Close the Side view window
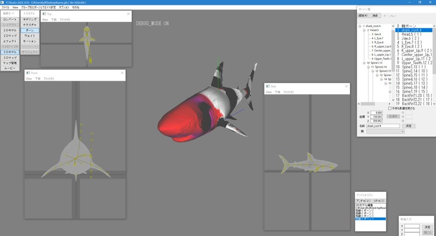Viewport: 436px width, 236px height. click(x=346, y=86)
